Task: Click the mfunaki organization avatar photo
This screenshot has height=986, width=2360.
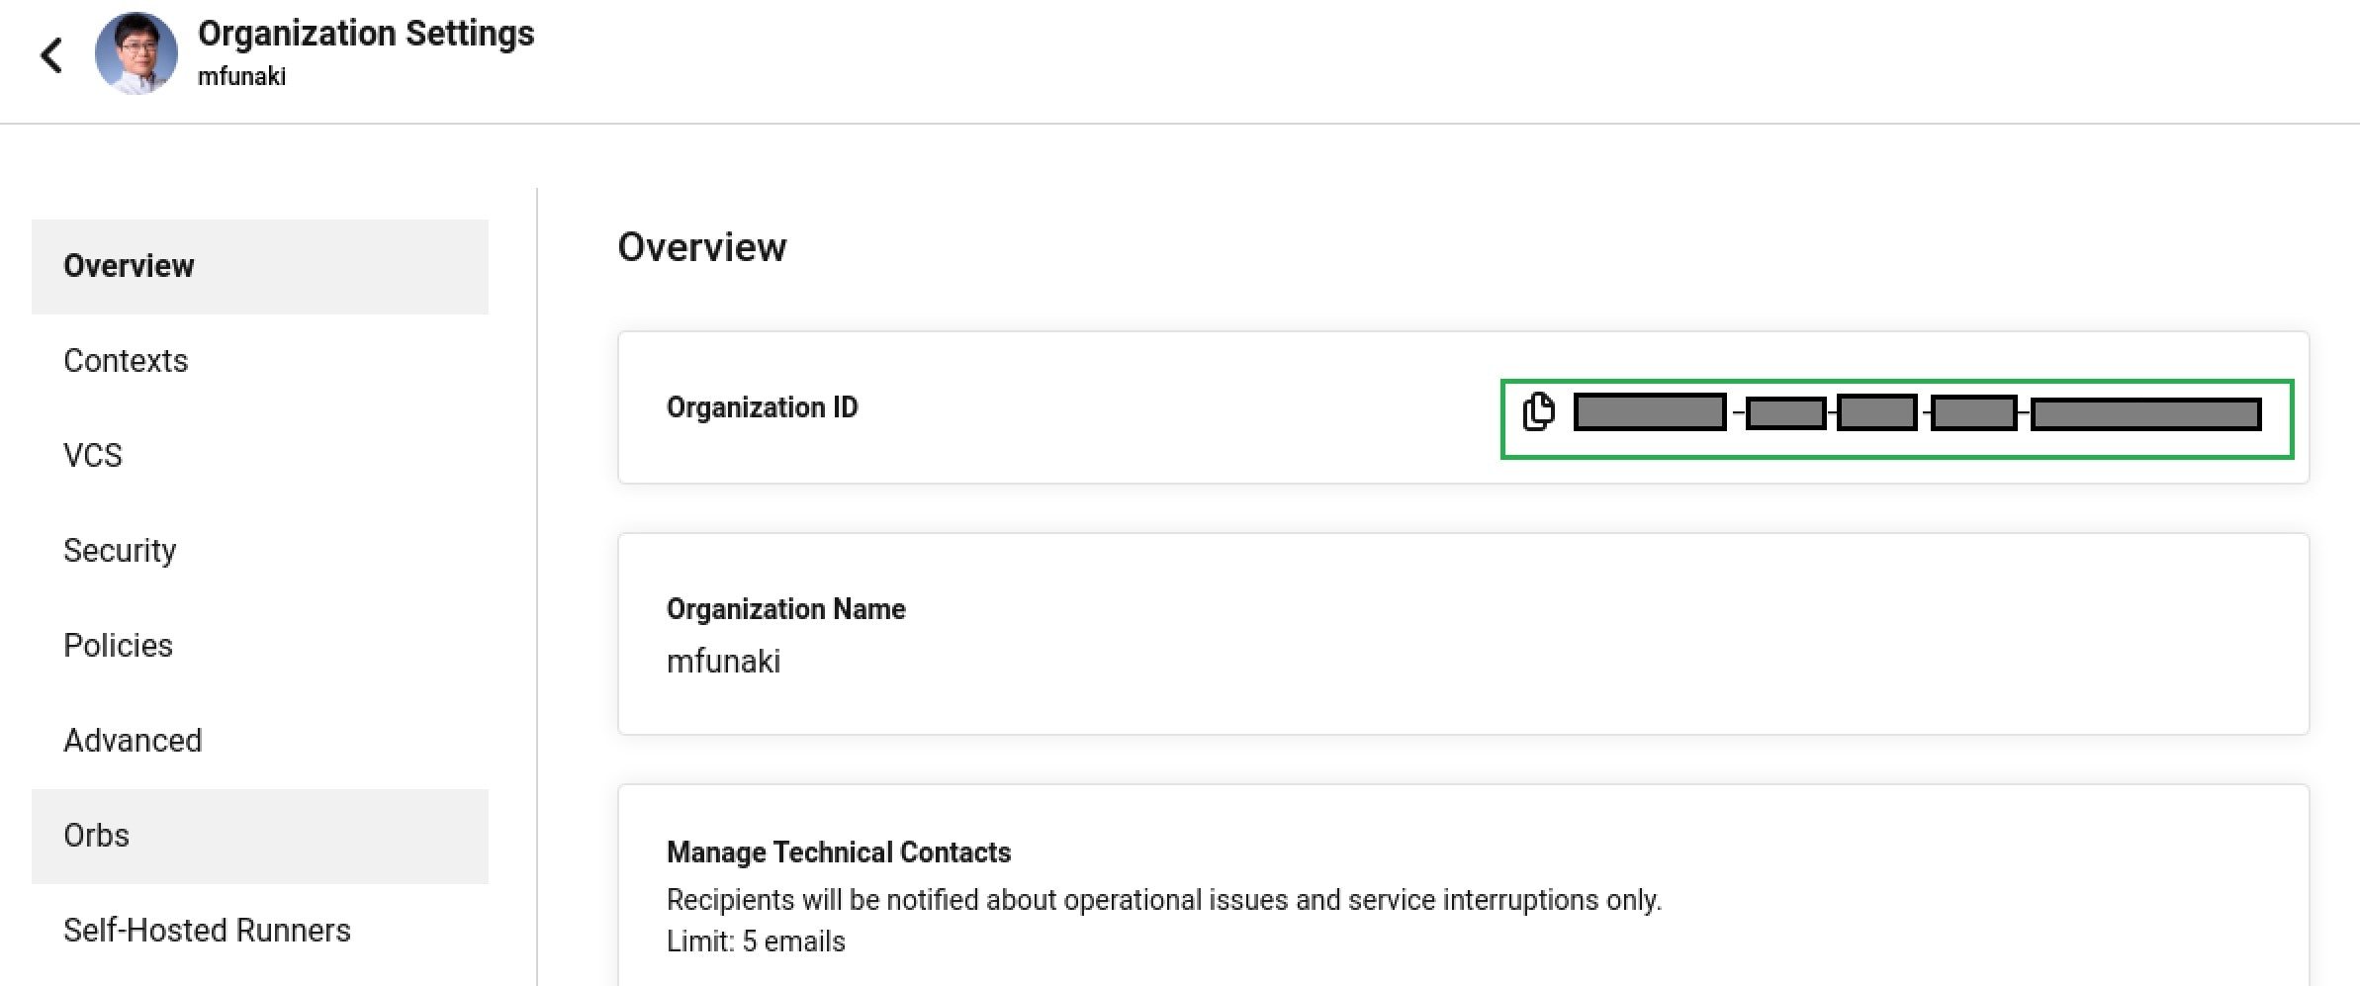Action: 136,53
